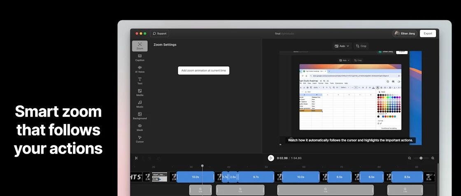Open the AI Voice panel
461x196 pixels.
click(140, 69)
